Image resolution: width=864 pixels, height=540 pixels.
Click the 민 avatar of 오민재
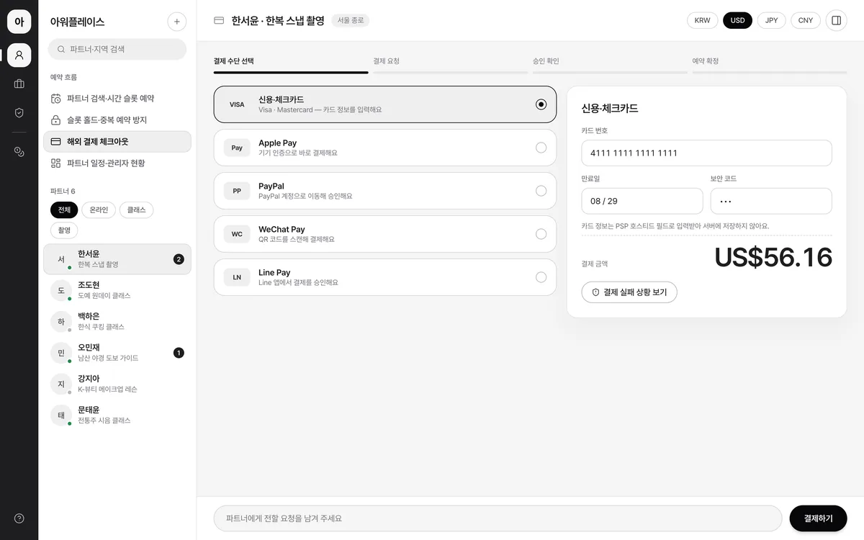pyautogui.click(x=61, y=353)
